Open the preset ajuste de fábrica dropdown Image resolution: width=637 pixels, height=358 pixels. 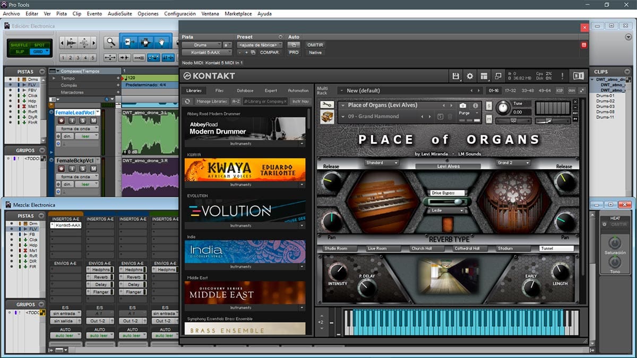pos(260,45)
